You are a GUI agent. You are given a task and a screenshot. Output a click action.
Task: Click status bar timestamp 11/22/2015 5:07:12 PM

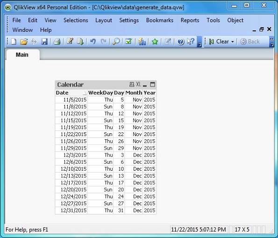coord(198,230)
